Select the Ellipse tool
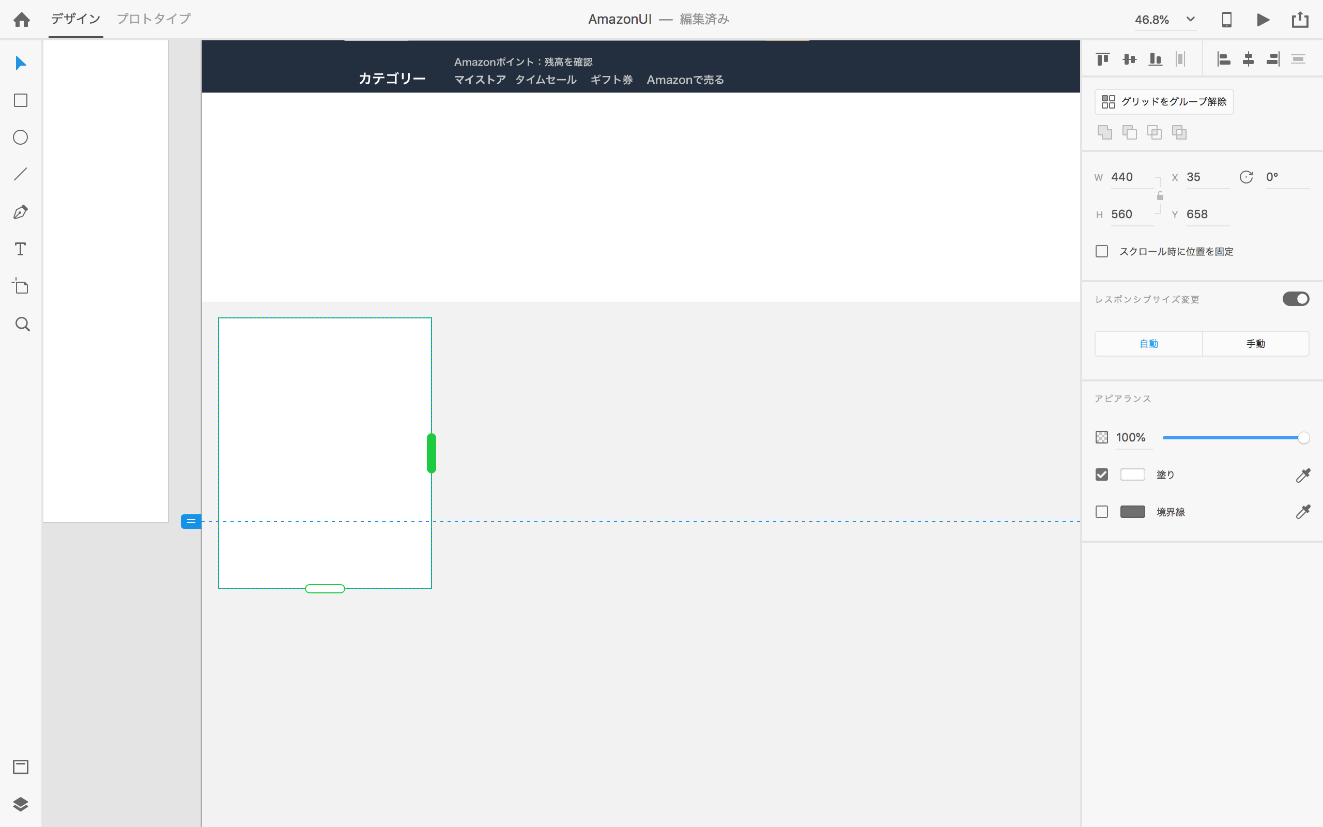The image size is (1323, 827). [21, 137]
